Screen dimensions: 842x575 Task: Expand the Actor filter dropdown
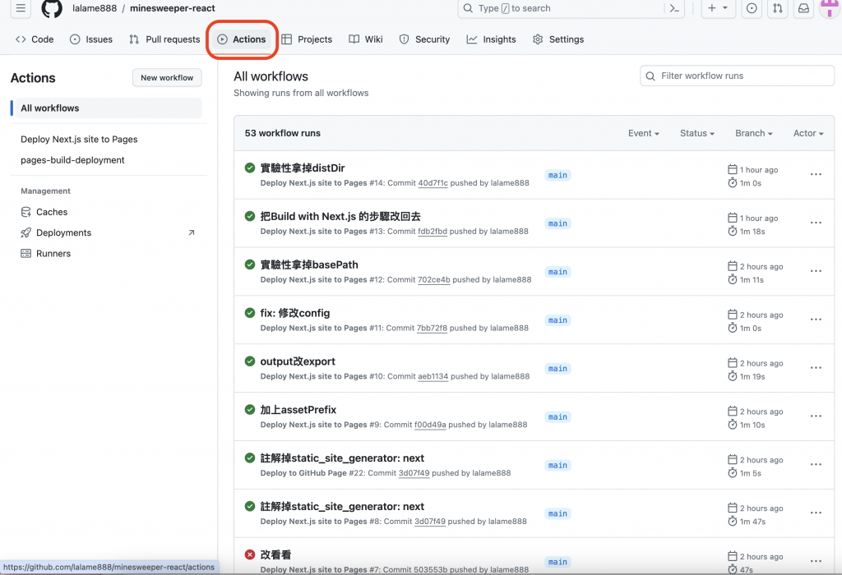pos(808,133)
